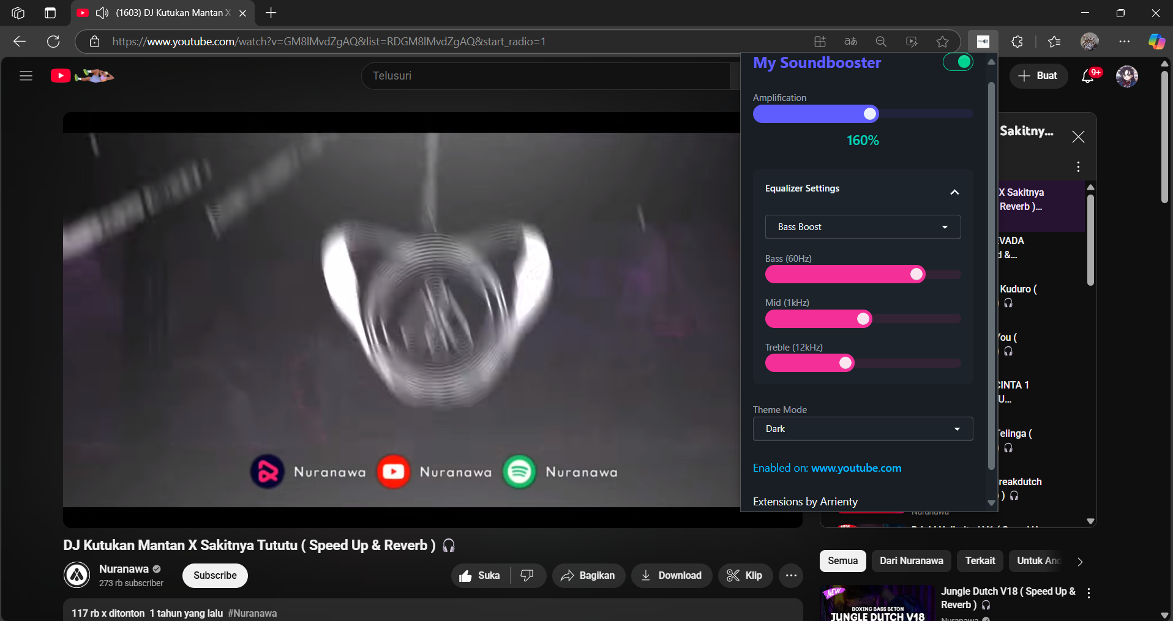Screen dimensions: 1173x621
Task: Open YouTube notifications bell
Action: [x=1088, y=76]
